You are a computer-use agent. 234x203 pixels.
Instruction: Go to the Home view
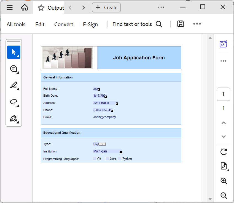pos(25,7)
